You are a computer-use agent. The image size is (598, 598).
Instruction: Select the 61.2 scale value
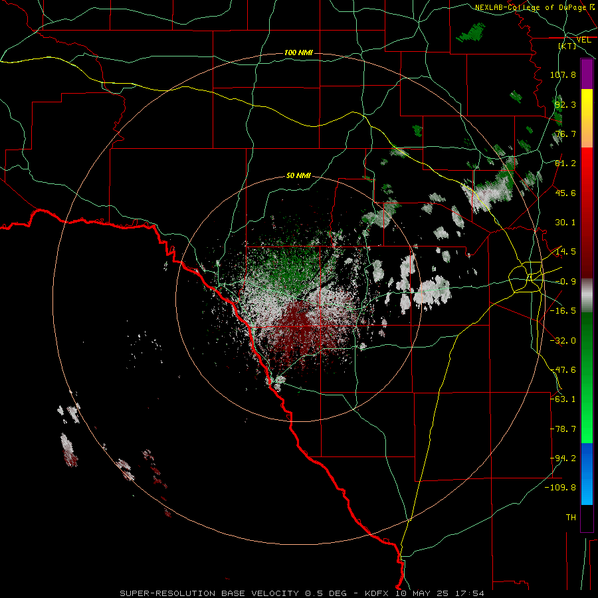(565, 163)
